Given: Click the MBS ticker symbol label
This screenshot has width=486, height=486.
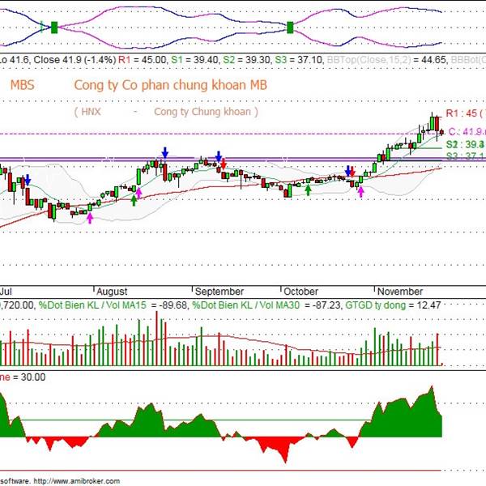Looking at the screenshot, I should click(23, 85).
